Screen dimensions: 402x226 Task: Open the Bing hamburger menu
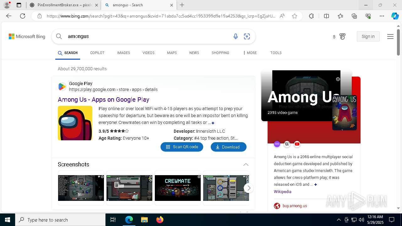390,36
